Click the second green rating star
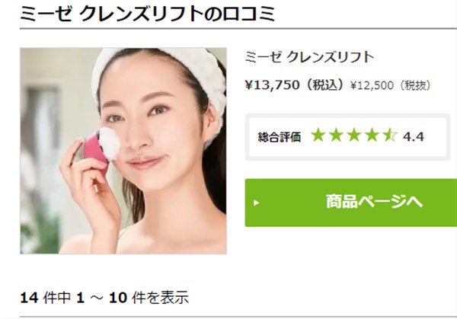The width and height of the screenshot is (457, 319). (337, 136)
